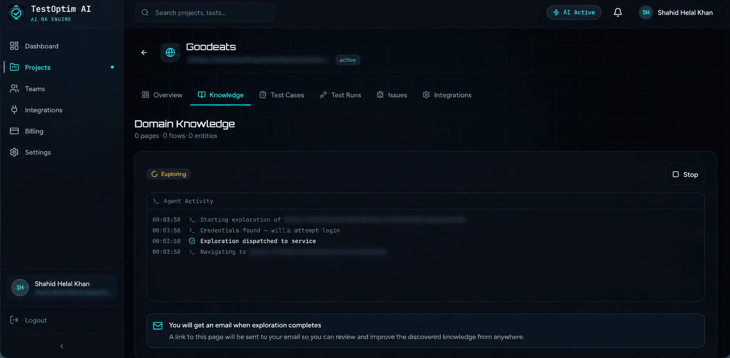
Task: Switch to the Test Runs tab
Action: [340, 95]
